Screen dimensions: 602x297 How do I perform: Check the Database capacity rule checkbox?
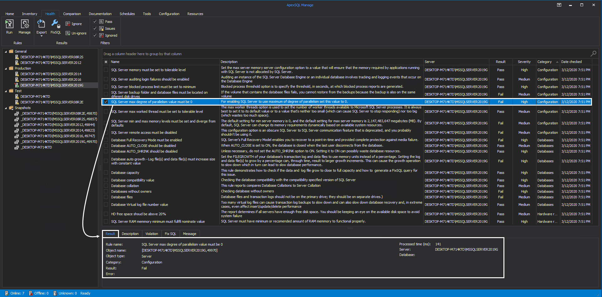click(x=106, y=173)
